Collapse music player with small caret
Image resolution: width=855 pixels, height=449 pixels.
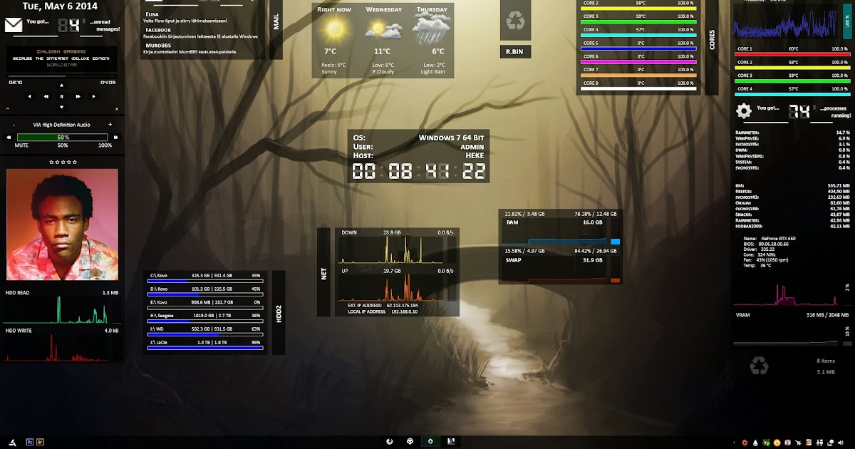click(8, 109)
